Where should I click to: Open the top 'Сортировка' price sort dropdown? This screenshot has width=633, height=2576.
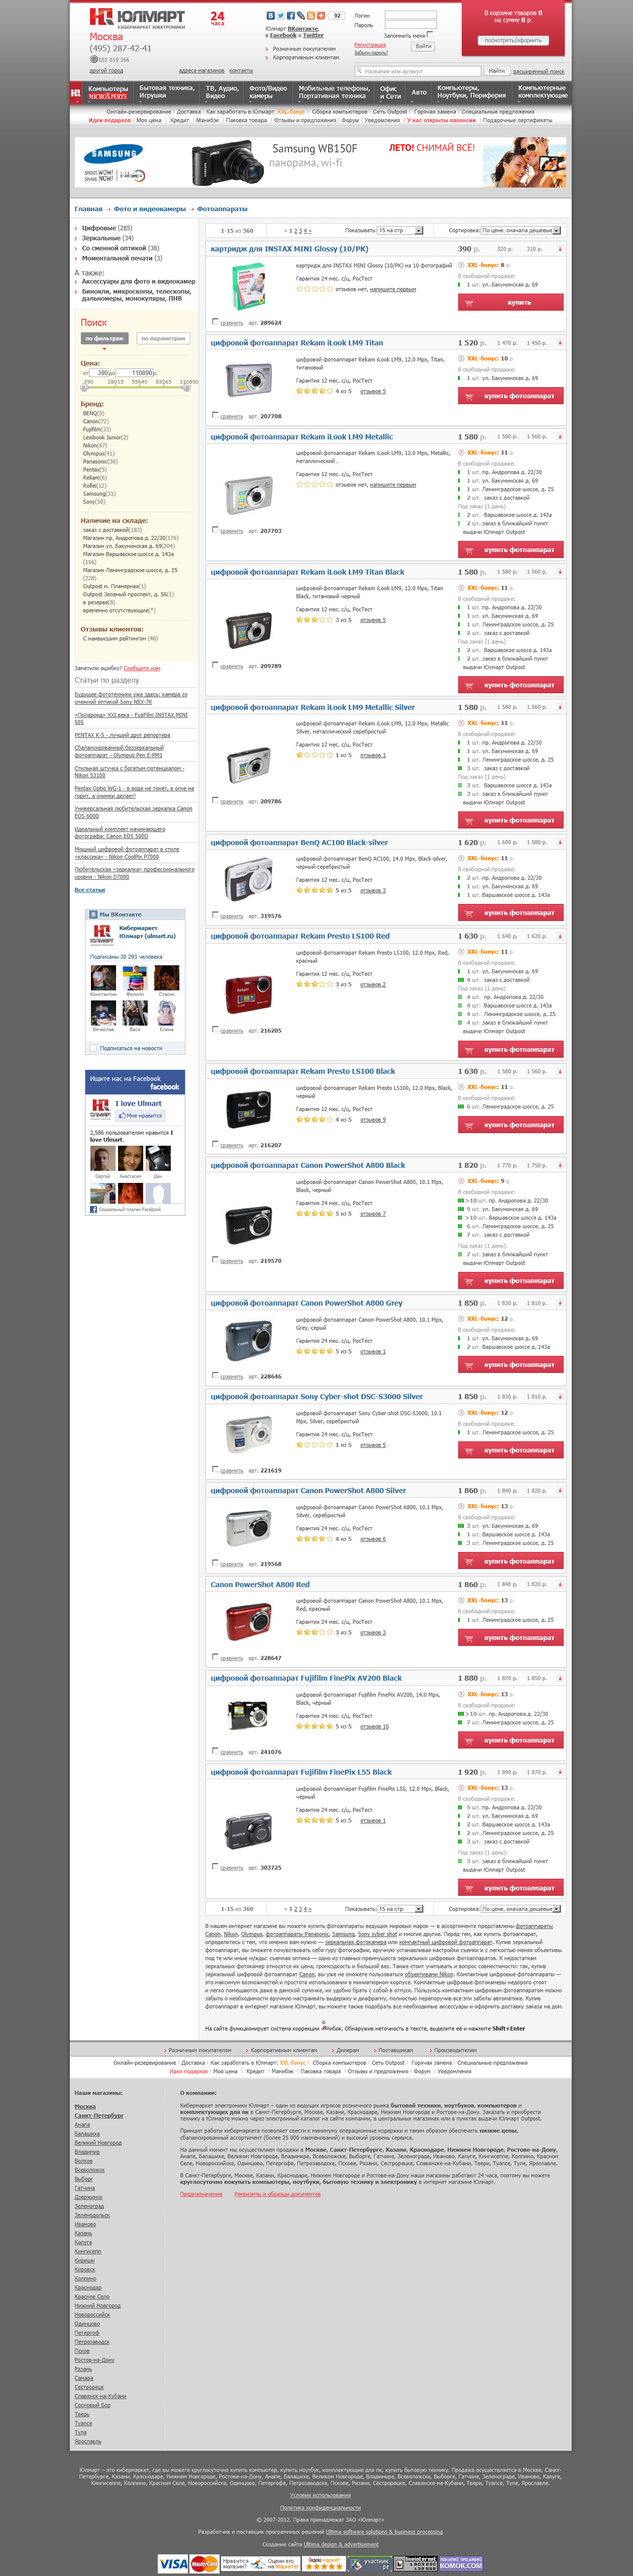coord(520,230)
